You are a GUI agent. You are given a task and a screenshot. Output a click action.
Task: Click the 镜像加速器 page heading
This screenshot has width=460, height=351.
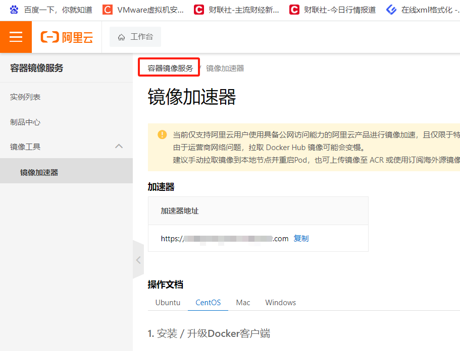192,97
